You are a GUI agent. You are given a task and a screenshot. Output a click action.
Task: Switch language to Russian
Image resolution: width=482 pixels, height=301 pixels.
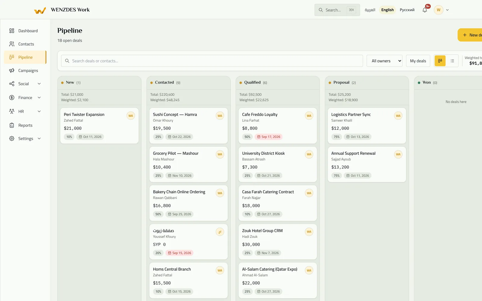click(407, 10)
